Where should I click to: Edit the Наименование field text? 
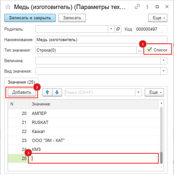pos(101,40)
